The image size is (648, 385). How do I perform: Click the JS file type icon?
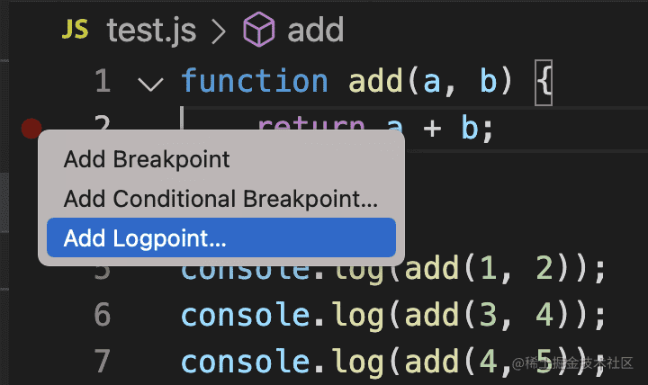[x=75, y=30]
